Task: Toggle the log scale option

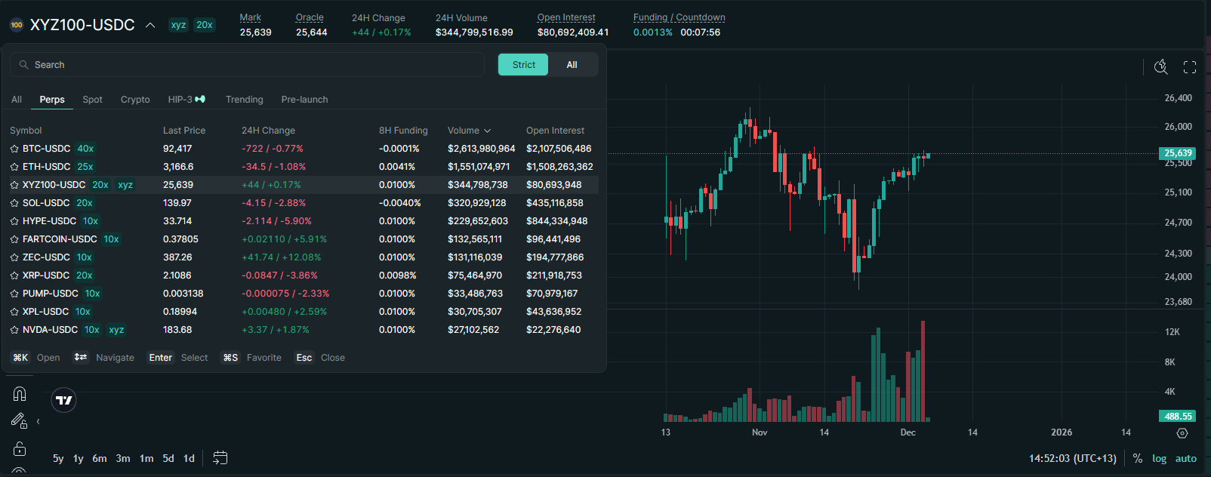Action: click(x=1159, y=458)
